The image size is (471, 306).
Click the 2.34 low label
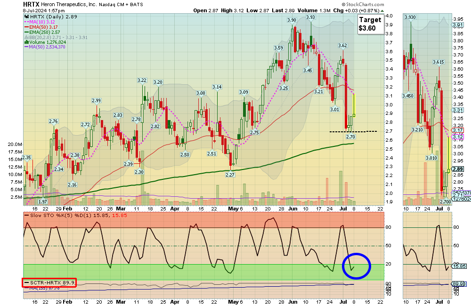pyautogui.click(x=59, y=169)
